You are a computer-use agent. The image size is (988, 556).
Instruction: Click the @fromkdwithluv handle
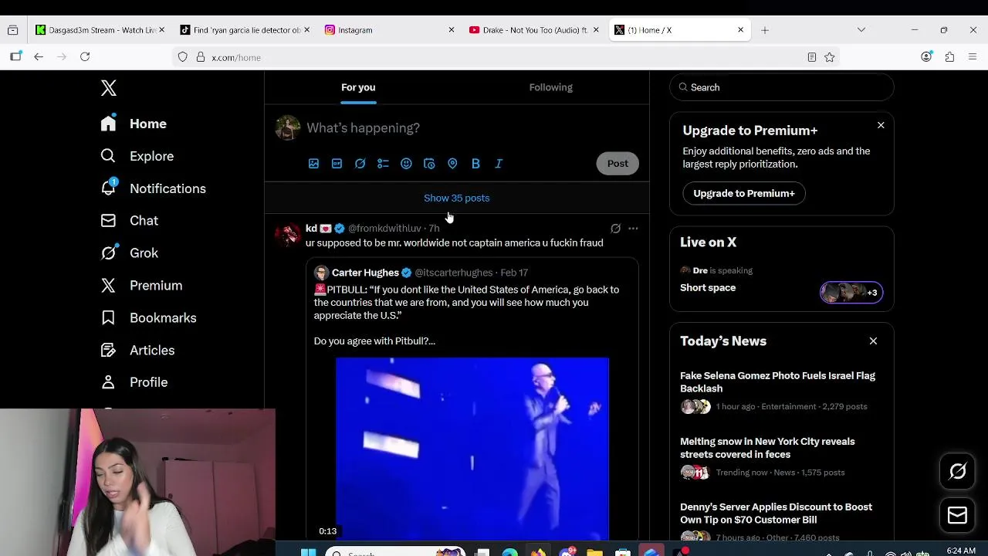[x=384, y=229]
